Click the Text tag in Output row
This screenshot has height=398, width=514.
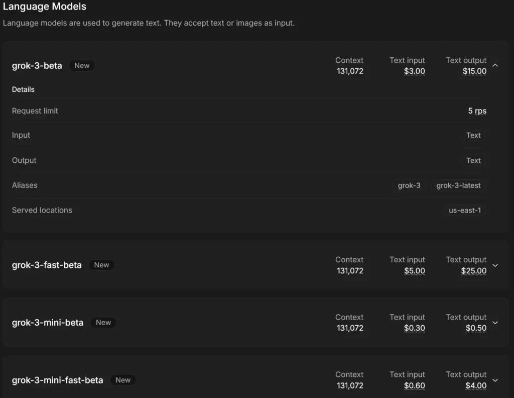click(473, 161)
